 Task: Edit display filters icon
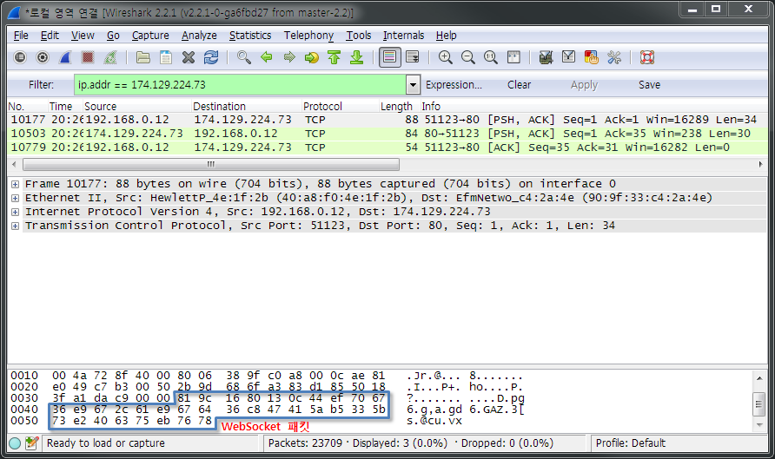point(569,58)
